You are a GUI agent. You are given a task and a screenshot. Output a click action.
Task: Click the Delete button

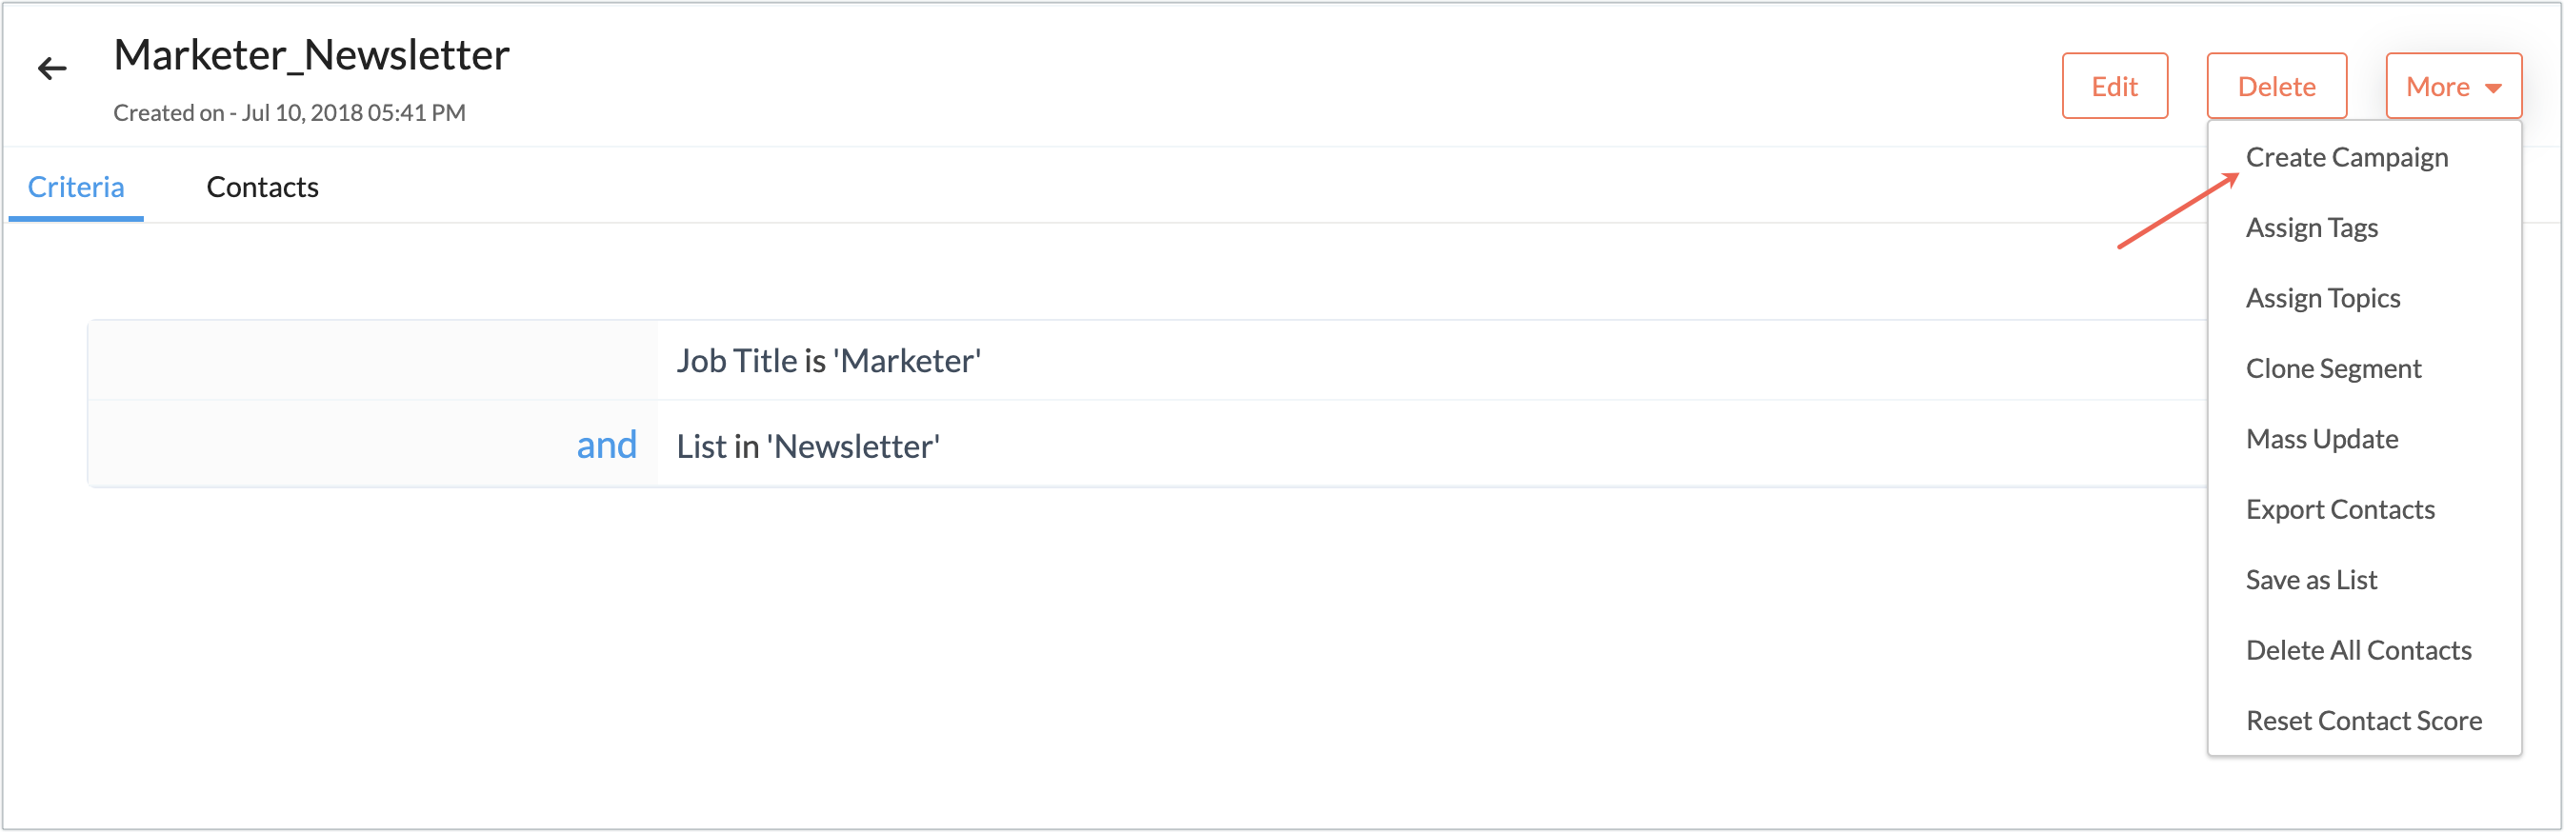click(2275, 87)
